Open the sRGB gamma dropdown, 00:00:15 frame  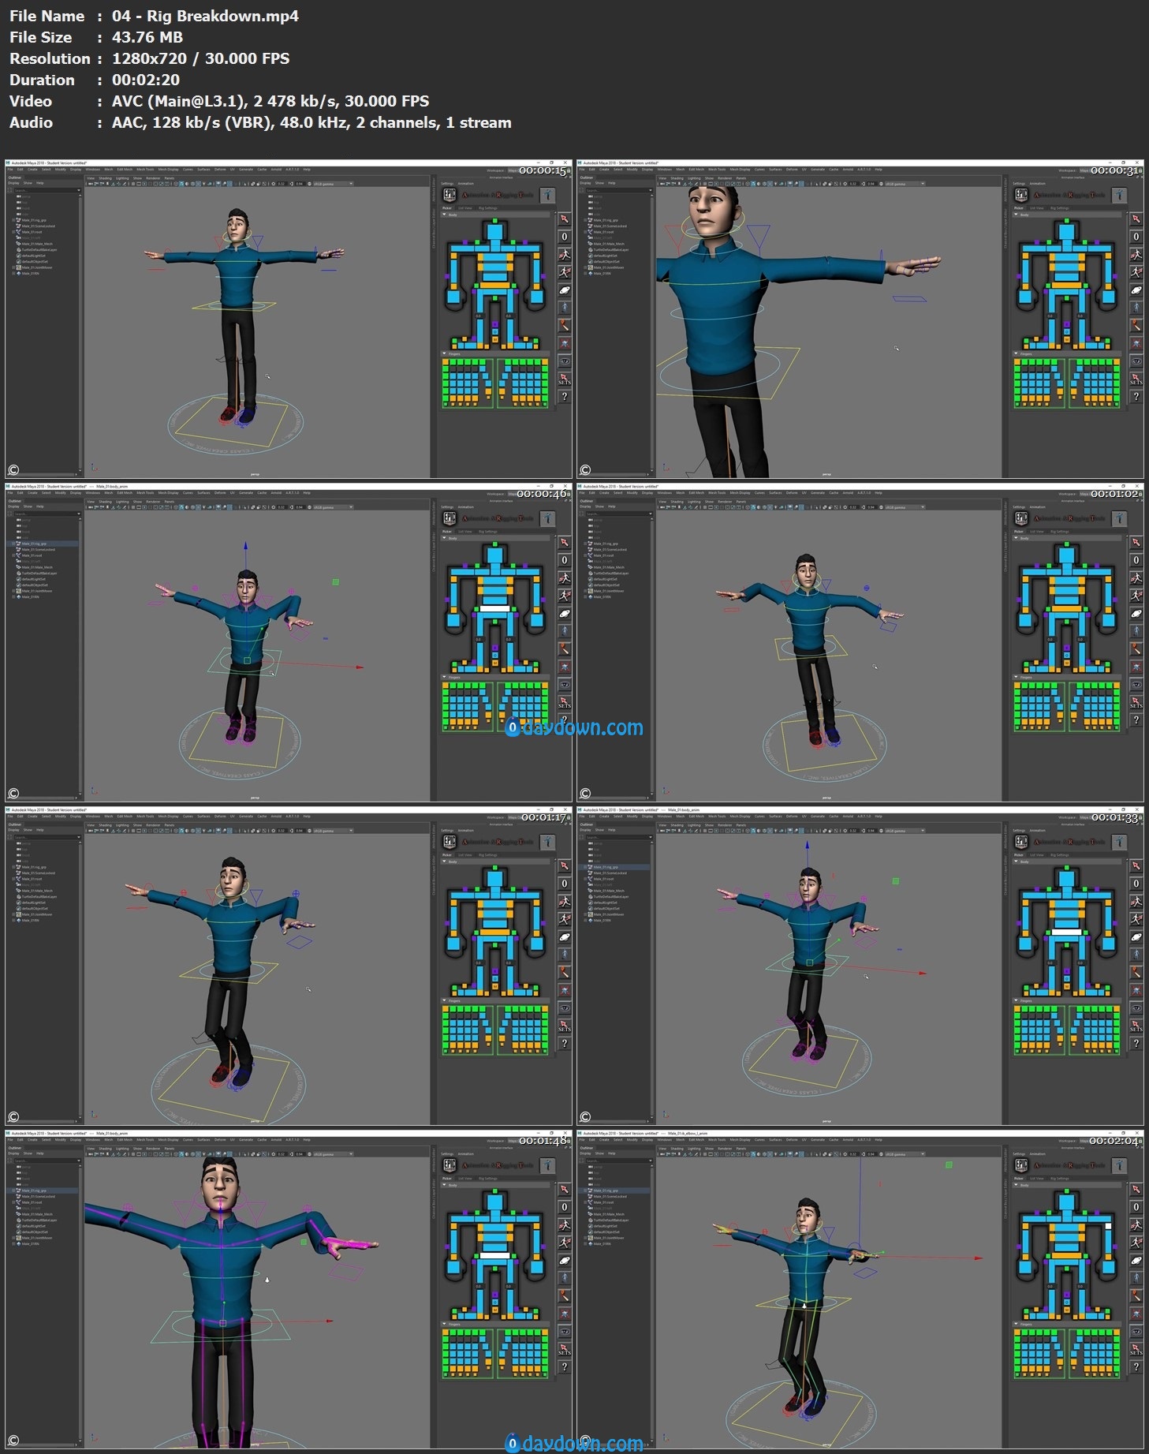pyautogui.click(x=333, y=184)
